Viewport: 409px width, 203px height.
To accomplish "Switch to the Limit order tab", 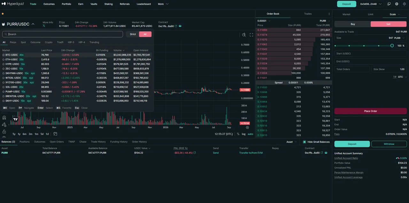I will tap(370, 14).
